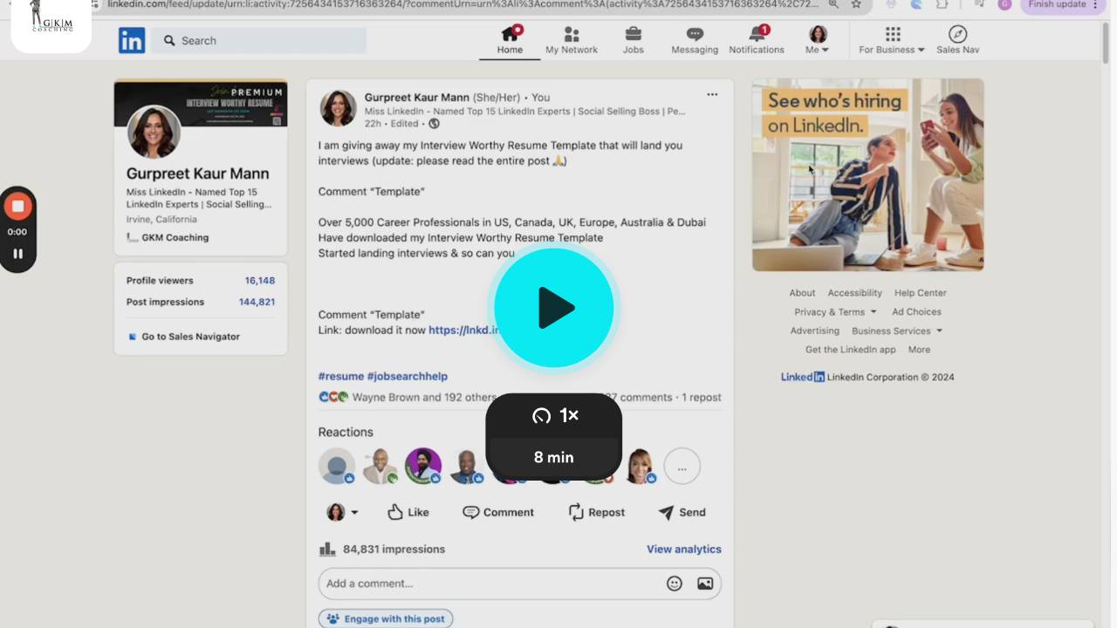Open the Advertising footer link
Viewport: 1117px width, 628px height.
[x=815, y=331]
